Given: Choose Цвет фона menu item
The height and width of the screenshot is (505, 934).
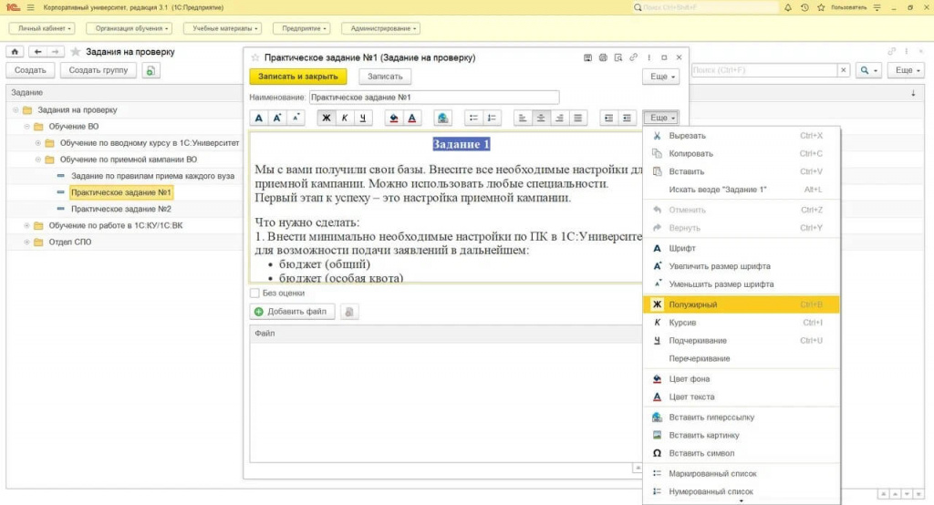Looking at the screenshot, I should pyautogui.click(x=742, y=379).
